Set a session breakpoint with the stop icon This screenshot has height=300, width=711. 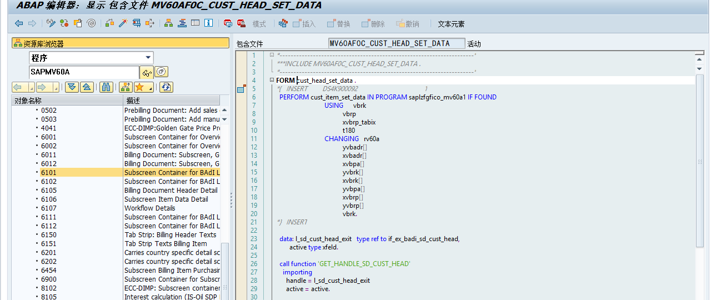(228, 23)
